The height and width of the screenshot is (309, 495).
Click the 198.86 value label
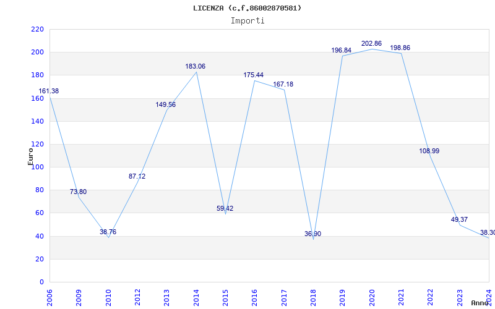(x=400, y=48)
